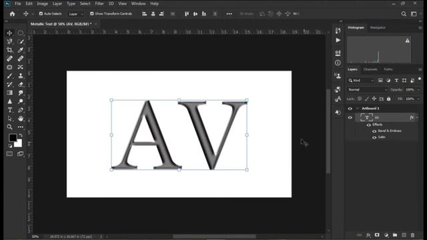Image resolution: width=427 pixels, height=240 pixels.
Task: Click the new adjustment layer button
Action: 386,235
